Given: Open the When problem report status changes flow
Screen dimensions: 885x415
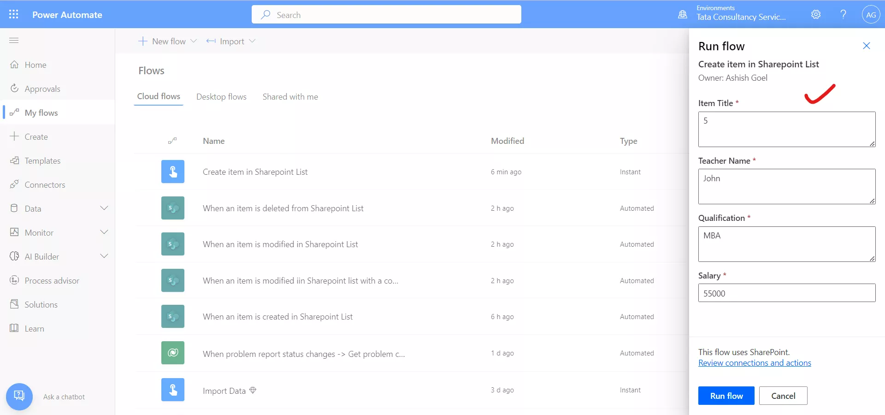Looking at the screenshot, I should click(x=304, y=354).
